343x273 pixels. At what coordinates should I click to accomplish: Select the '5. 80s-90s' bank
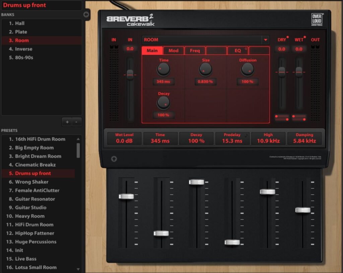[42, 58]
